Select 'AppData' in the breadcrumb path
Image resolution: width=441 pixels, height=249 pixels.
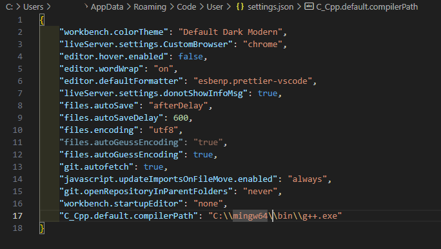pos(107,6)
